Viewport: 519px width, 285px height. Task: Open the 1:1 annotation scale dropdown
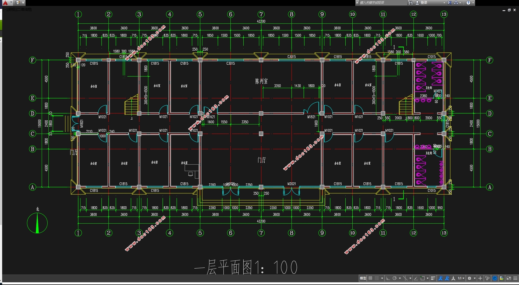tap(461, 278)
